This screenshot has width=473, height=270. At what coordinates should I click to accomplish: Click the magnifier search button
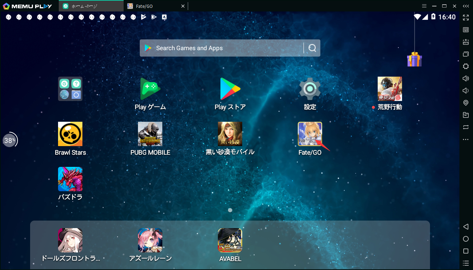(312, 48)
